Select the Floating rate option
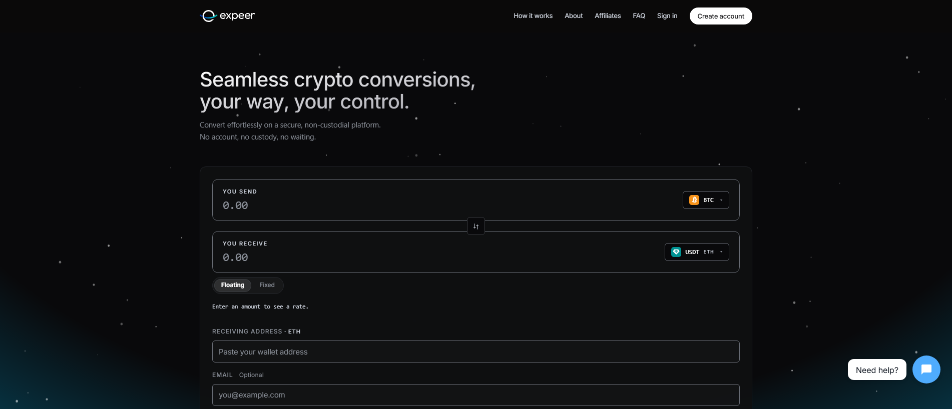The width and height of the screenshot is (952, 409). (x=233, y=285)
